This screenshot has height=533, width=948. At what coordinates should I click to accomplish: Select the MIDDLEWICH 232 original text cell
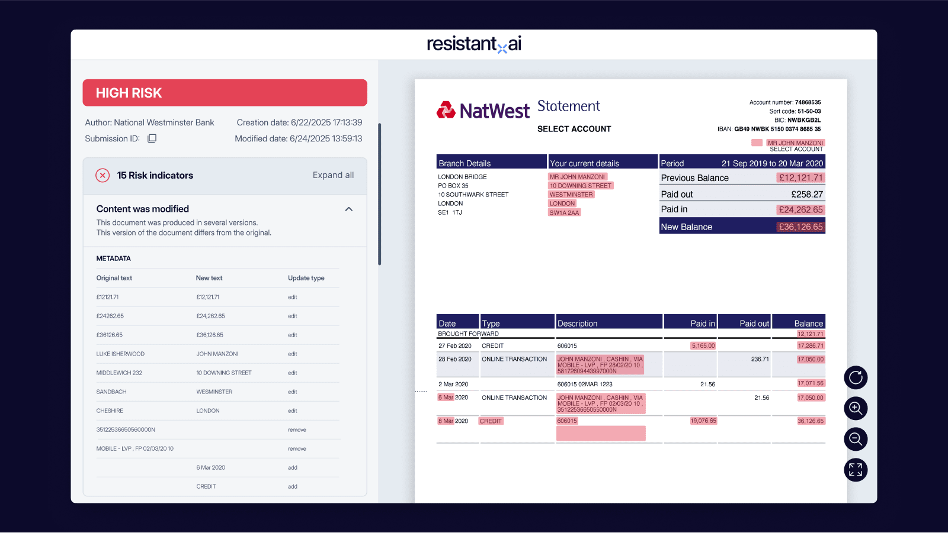tap(119, 373)
